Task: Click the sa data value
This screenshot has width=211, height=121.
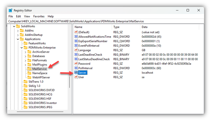Action: [143, 77]
